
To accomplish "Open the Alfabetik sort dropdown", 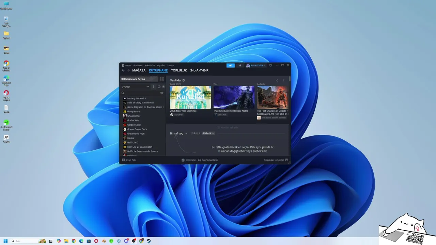I will pos(208,133).
